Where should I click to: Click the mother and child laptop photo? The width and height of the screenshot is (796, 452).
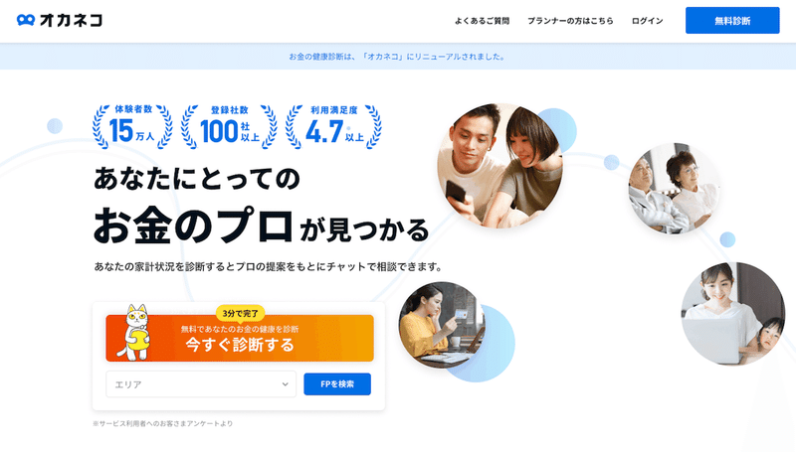(733, 314)
